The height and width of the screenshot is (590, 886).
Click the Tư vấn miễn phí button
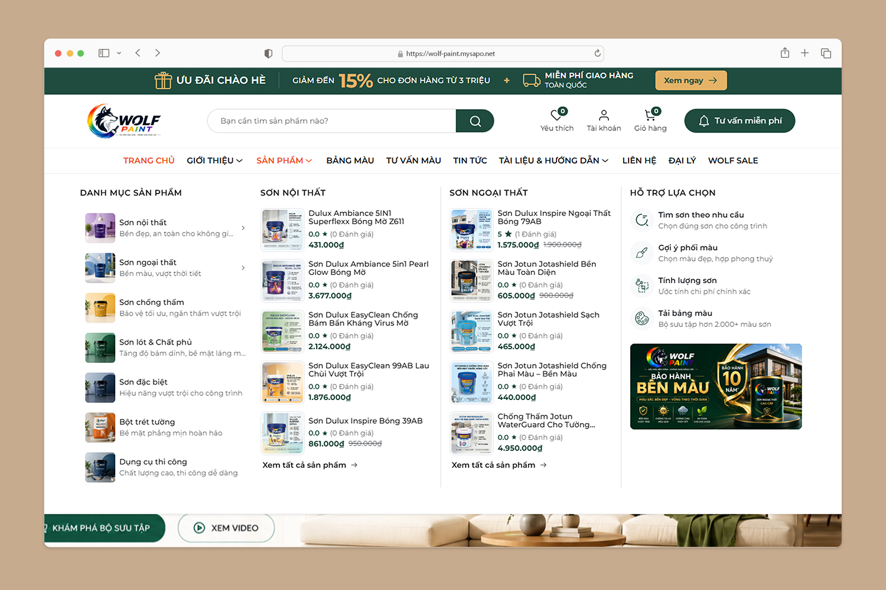[740, 121]
